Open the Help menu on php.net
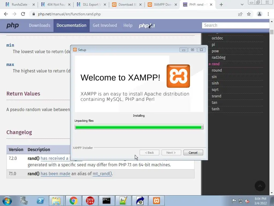This screenshot has height=206, width=274. coord(128,25)
